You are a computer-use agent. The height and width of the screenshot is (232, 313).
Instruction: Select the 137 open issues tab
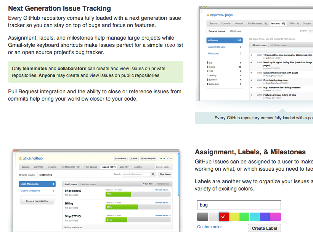click(259, 45)
